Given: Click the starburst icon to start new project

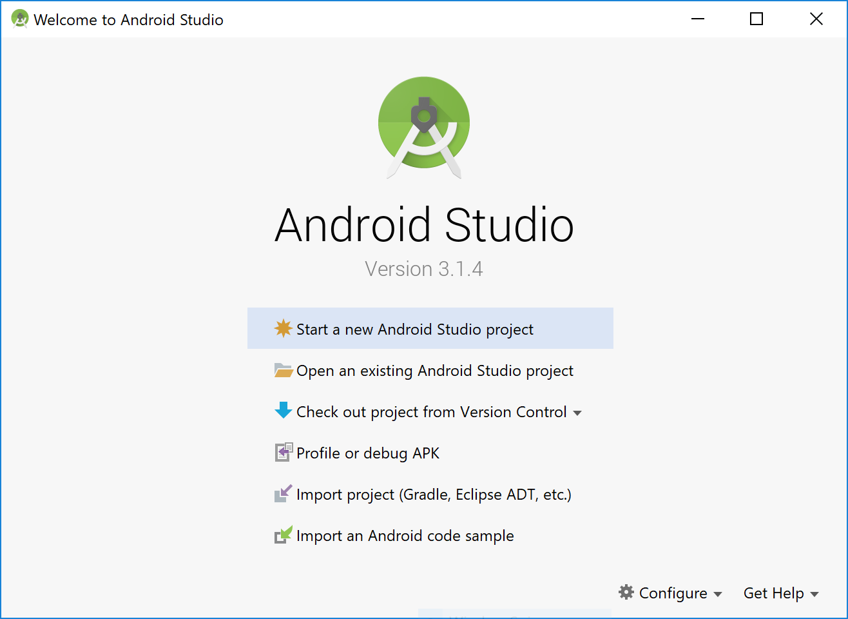Looking at the screenshot, I should (284, 329).
